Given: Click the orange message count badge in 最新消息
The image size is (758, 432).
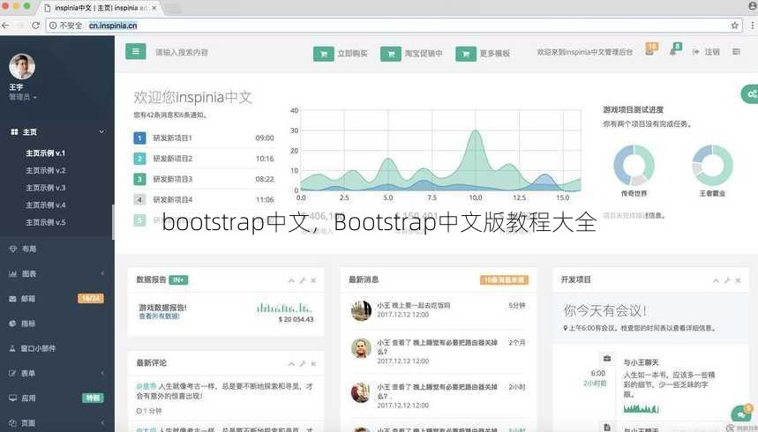Looking at the screenshot, I should (504, 279).
